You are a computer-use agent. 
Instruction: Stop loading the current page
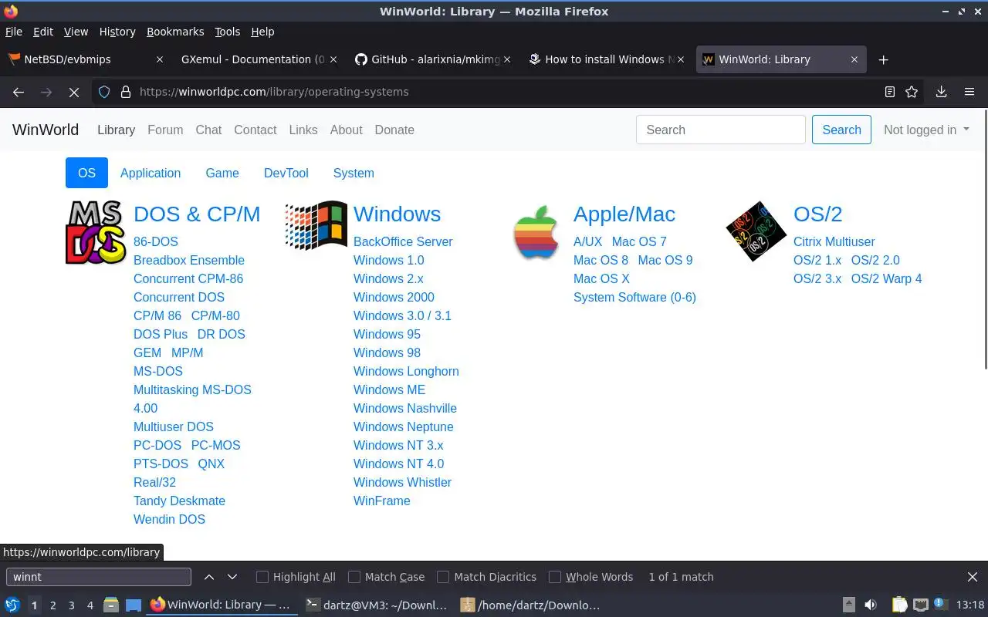pyautogui.click(x=74, y=92)
